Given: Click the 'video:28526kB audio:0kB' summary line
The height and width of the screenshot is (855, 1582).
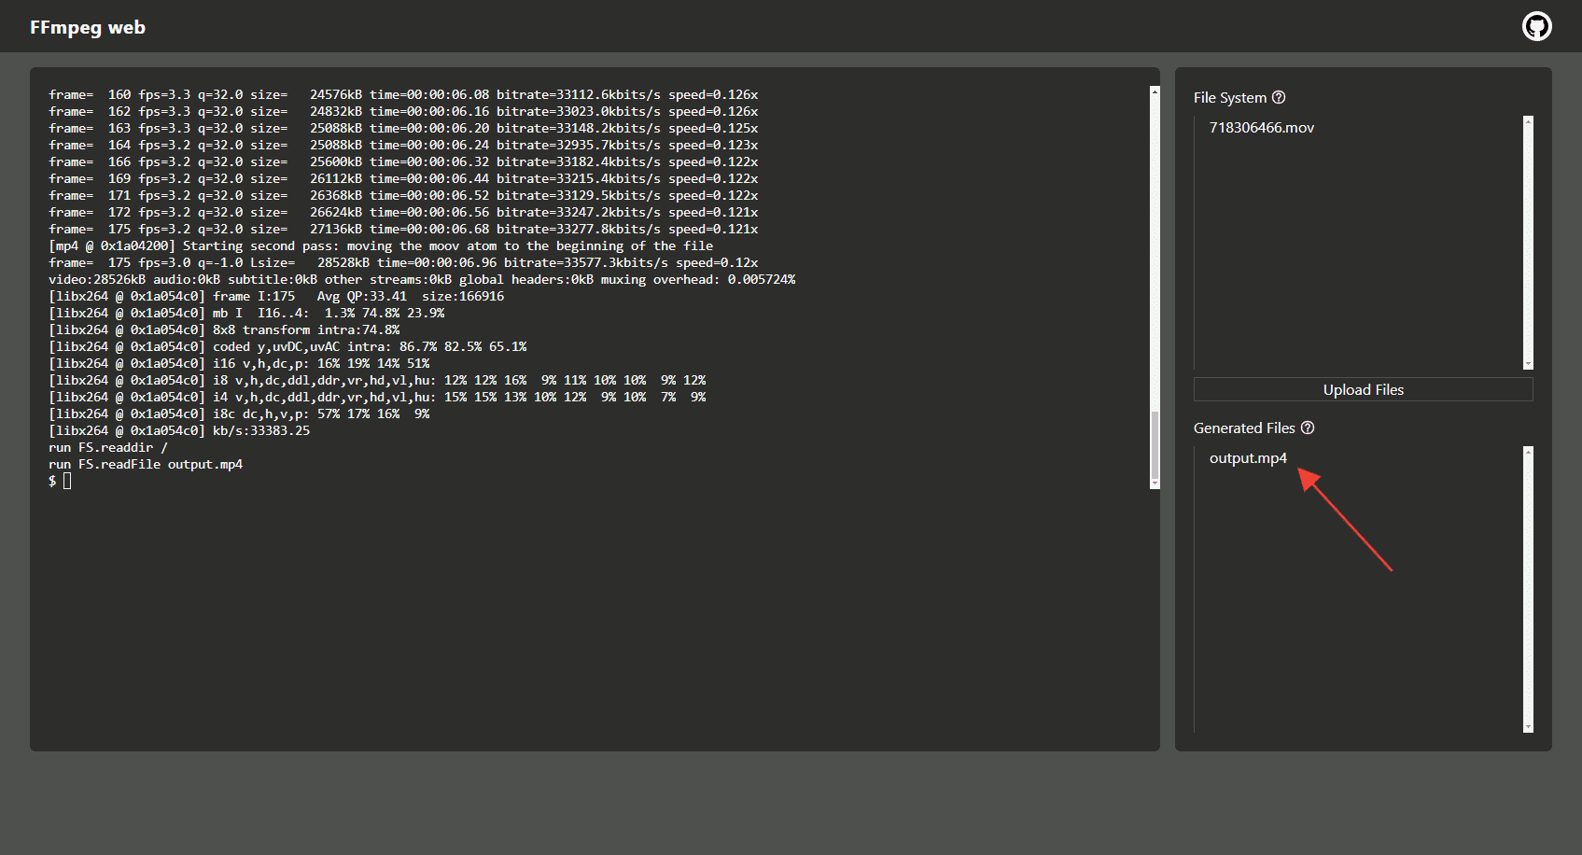Looking at the screenshot, I should click(422, 279).
